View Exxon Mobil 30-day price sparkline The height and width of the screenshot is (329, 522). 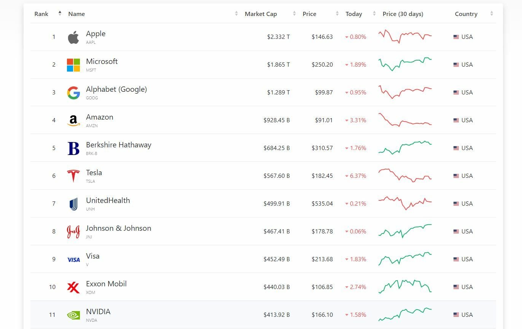[x=405, y=287]
